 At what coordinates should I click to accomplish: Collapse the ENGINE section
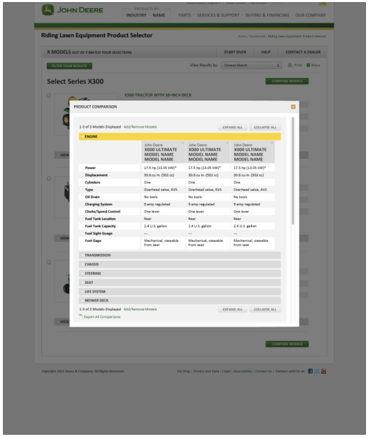pos(180,136)
